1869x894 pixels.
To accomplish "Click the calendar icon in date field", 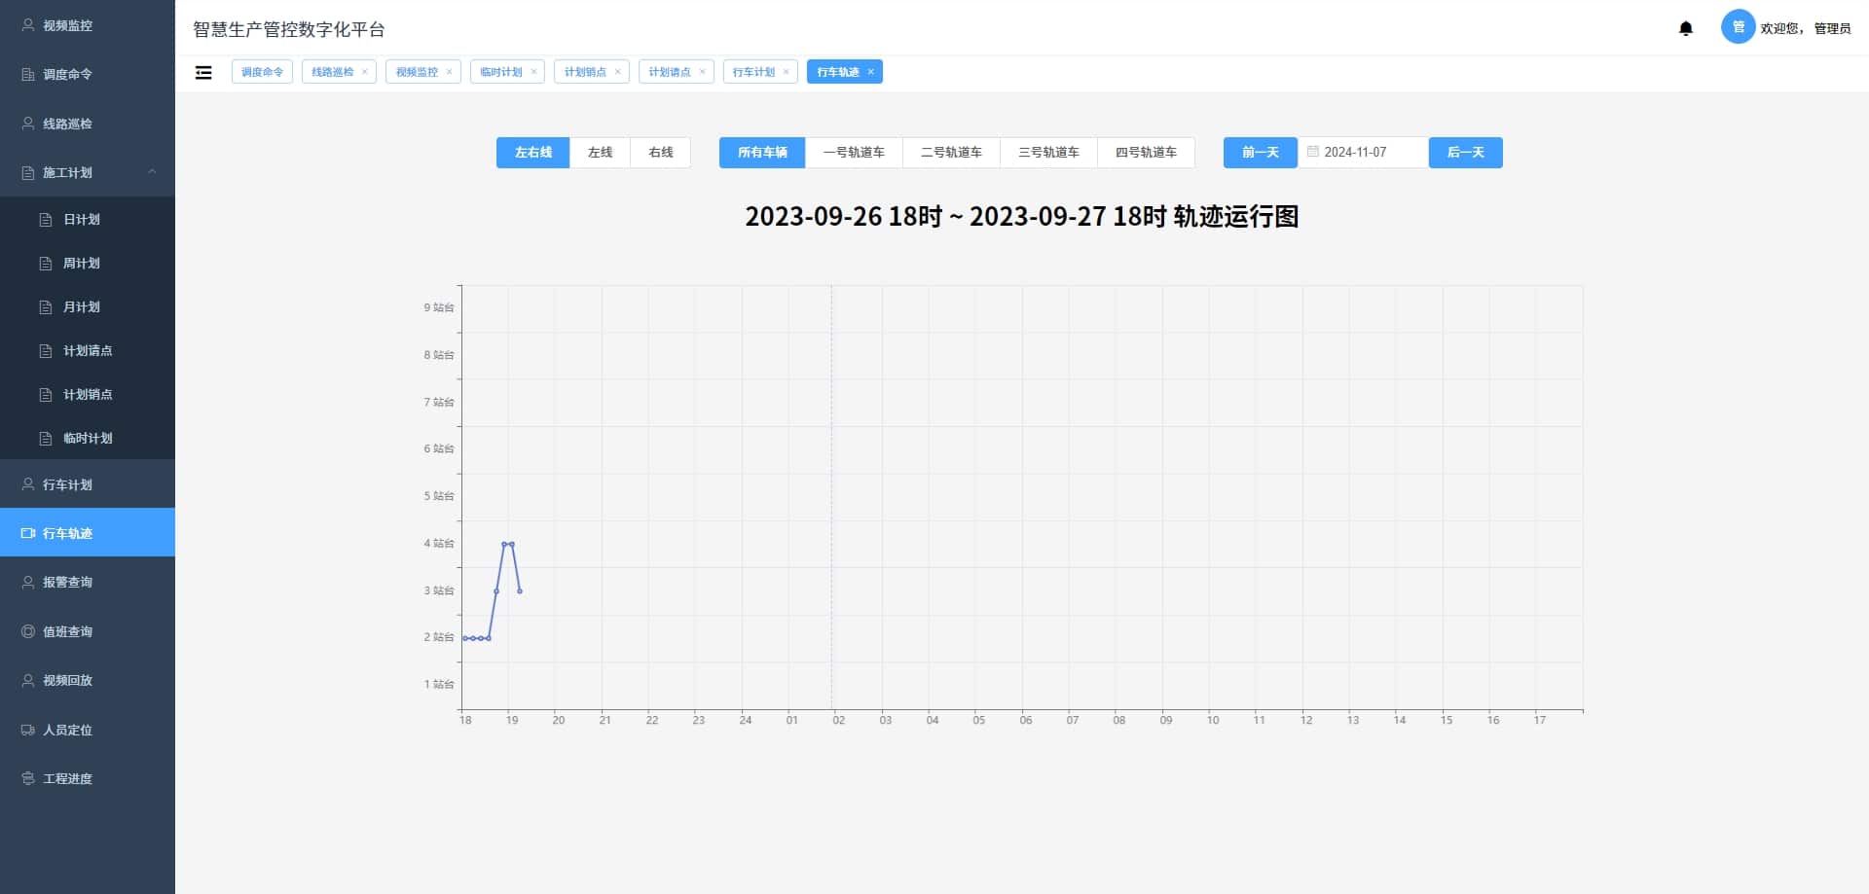I will pos(1312,152).
